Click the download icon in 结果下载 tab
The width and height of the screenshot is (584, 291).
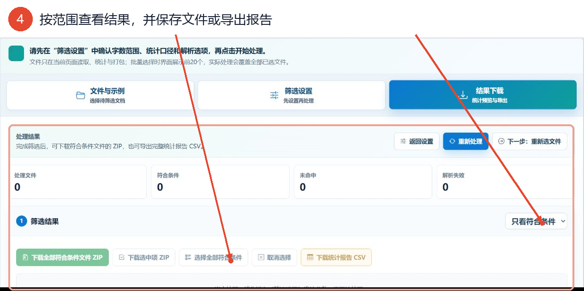coord(463,95)
